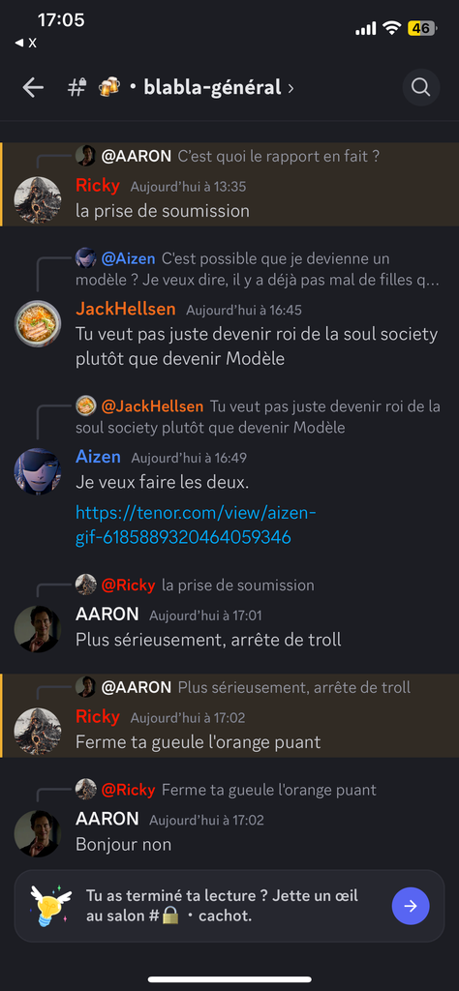Tap the back arrow icon
This screenshot has height=991, width=459.
point(33,87)
